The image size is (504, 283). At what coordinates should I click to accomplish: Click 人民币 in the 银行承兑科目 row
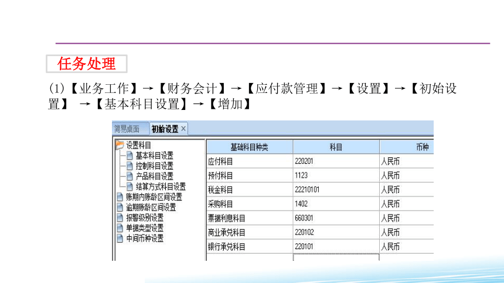[x=390, y=246]
